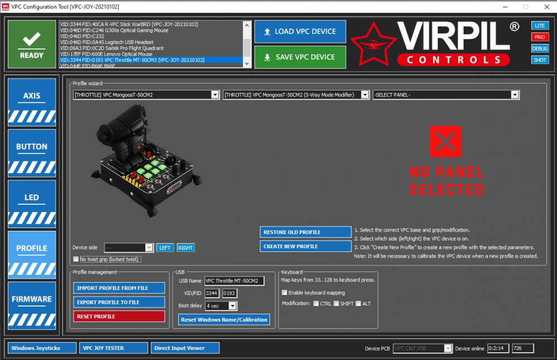This screenshot has height=360, width=557.
Task: Open Windows Joysticks
Action: click(42, 348)
